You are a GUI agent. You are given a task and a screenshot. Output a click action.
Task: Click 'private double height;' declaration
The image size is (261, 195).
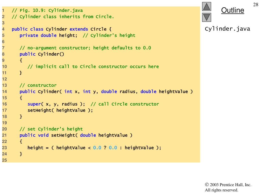48,36
